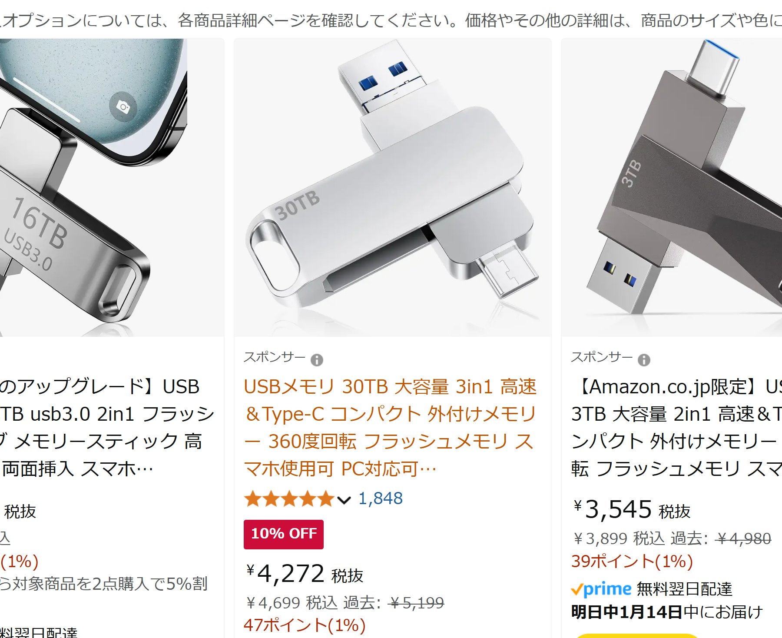782x638 pixels.
Task: Expand the rating breakdown chevron
Action: (x=344, y=501)
